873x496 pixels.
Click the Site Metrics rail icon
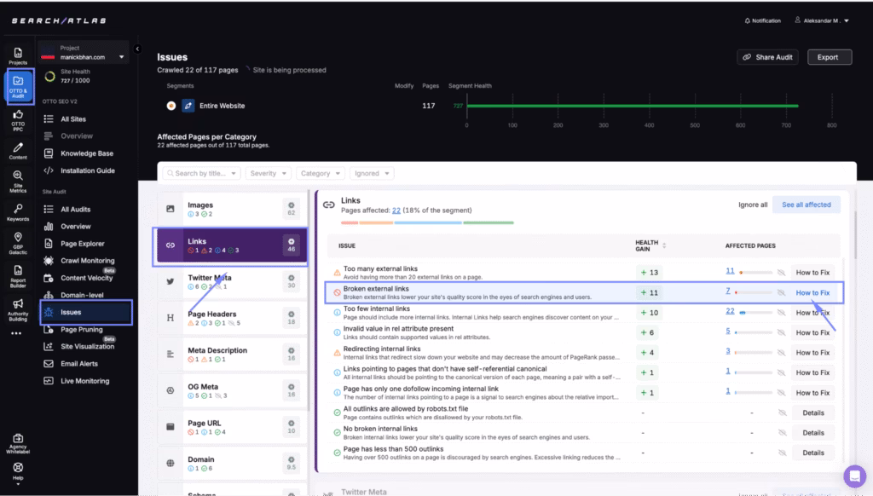[18, 179]
